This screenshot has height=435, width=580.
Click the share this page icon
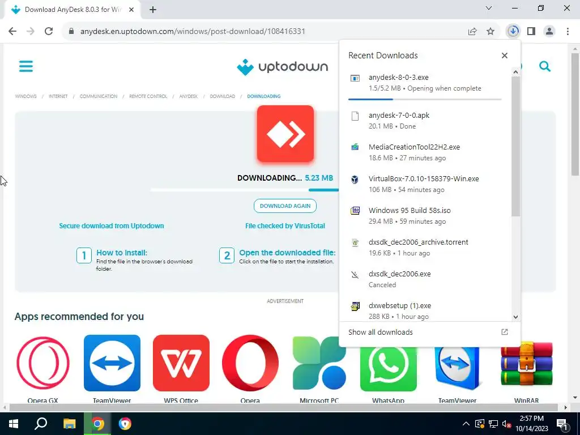coord(472,32)
